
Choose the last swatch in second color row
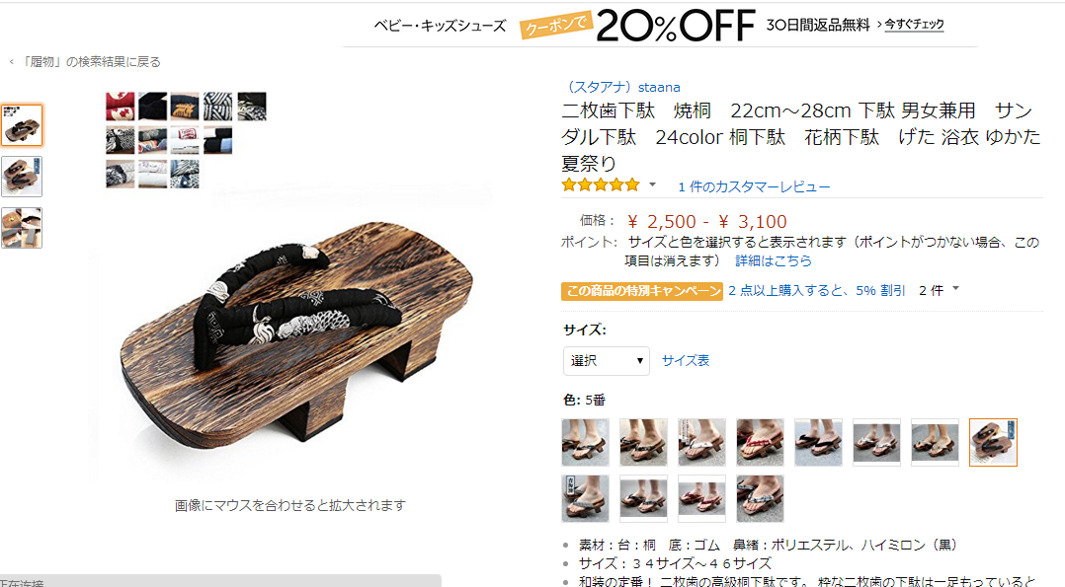760,499
